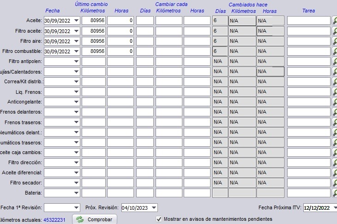Click the Bujías/Calentadores Cambiados hace Horas N/A cell
The image size is (337, 224).
tap(271, 72)
